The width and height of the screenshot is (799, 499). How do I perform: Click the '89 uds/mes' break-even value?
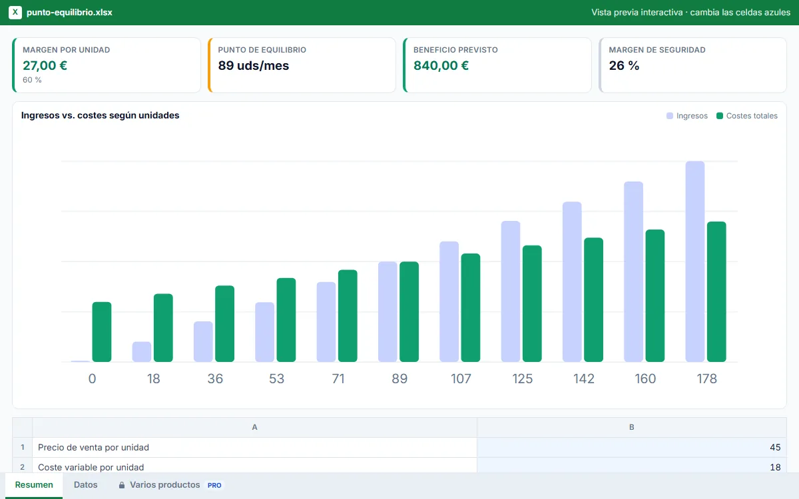pyautogui.click(x=254, y=65)
